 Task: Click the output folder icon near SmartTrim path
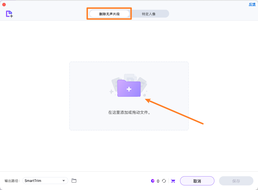[x=74, y=181]
